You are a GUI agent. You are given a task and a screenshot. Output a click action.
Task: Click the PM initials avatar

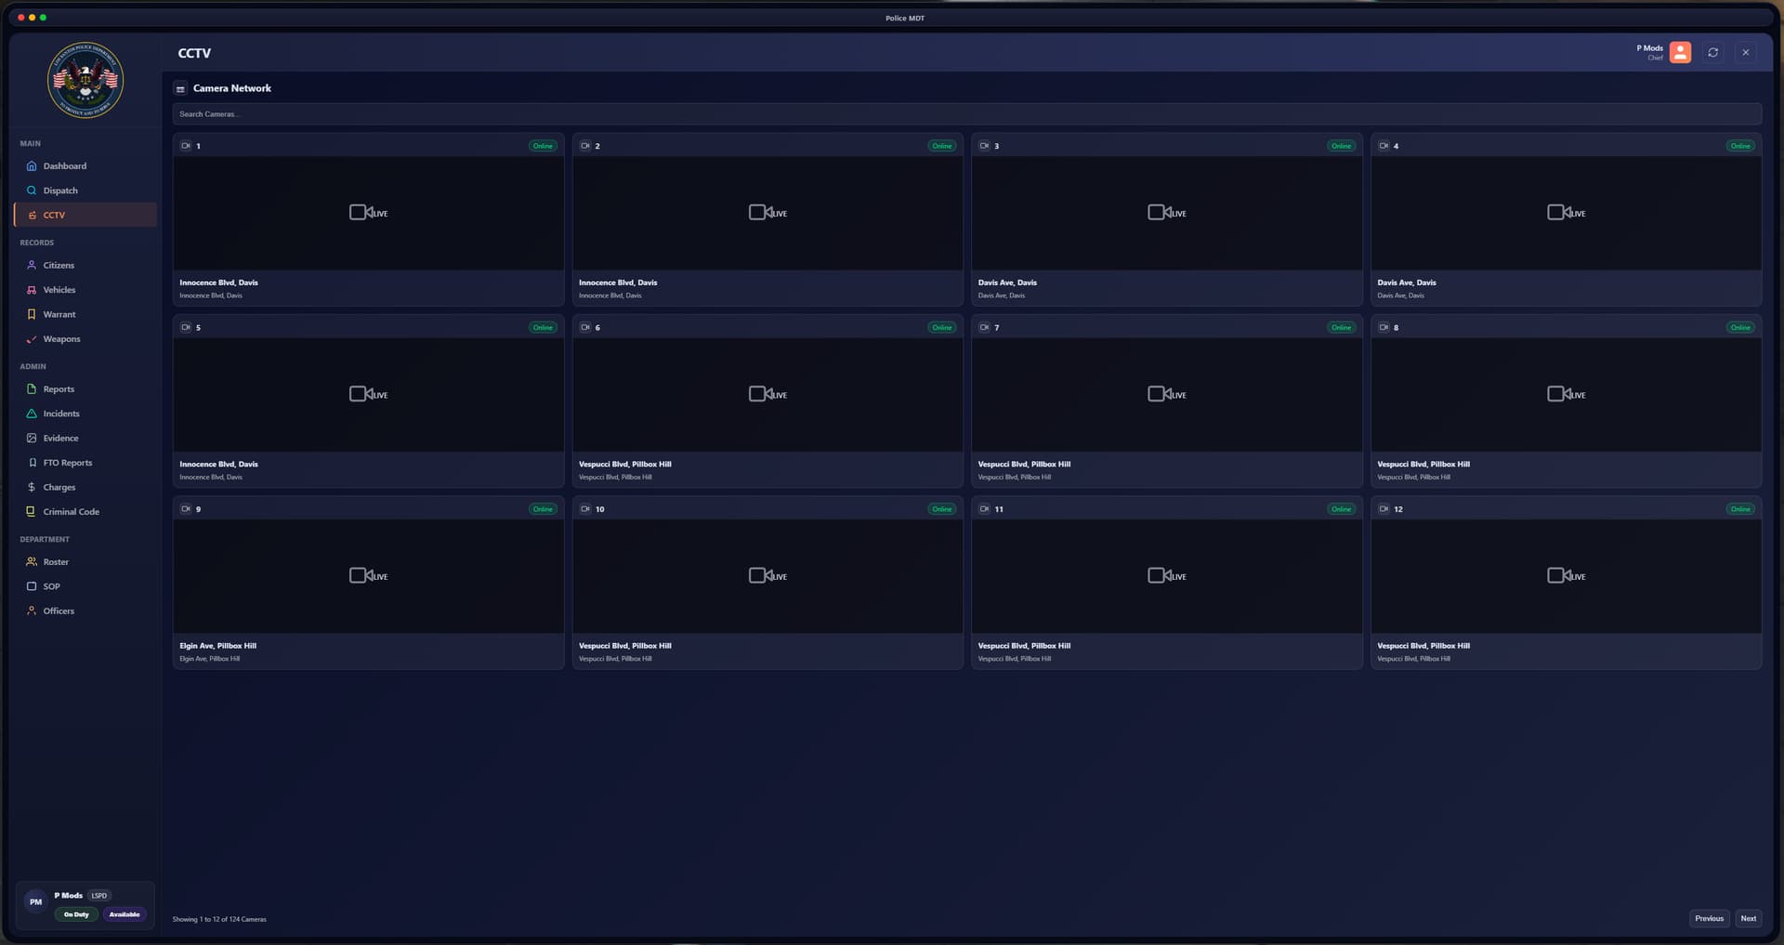point(35,901)
